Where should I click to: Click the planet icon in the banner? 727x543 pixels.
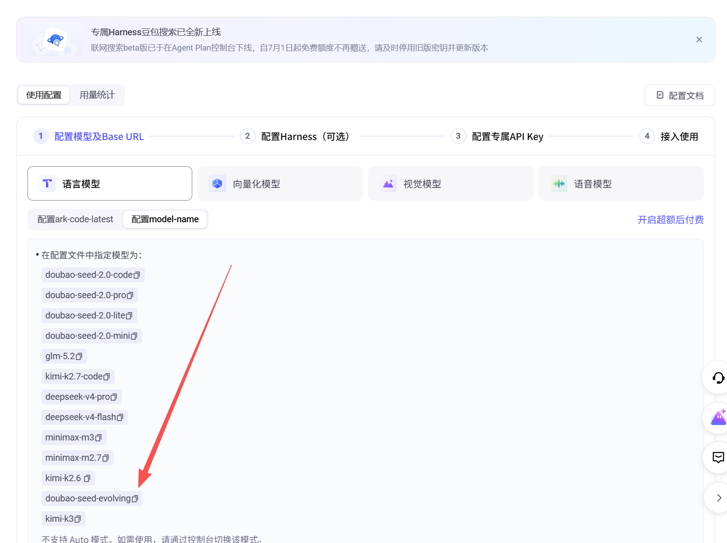click(x=55, y=40)
